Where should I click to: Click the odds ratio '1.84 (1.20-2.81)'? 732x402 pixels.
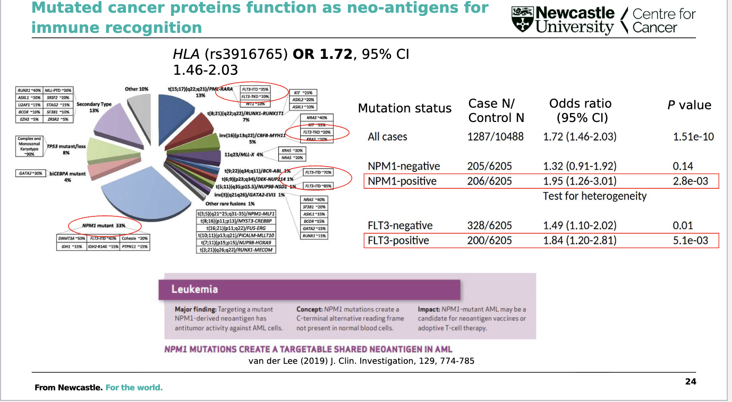click(x=580, y=241)
